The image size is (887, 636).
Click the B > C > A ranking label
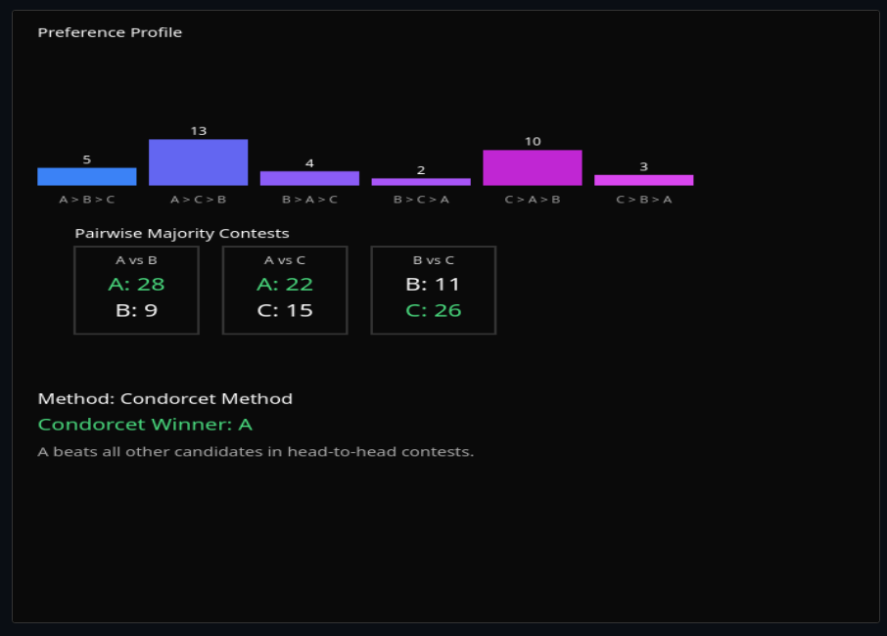(x=421, y=200)
